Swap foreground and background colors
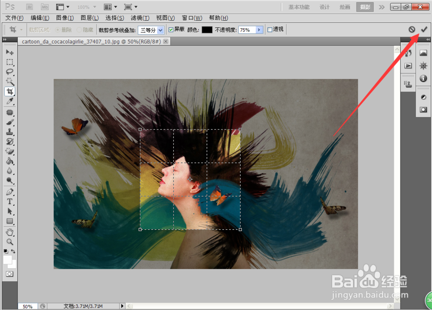Screen dimensions: 432x310 (13, 251)
